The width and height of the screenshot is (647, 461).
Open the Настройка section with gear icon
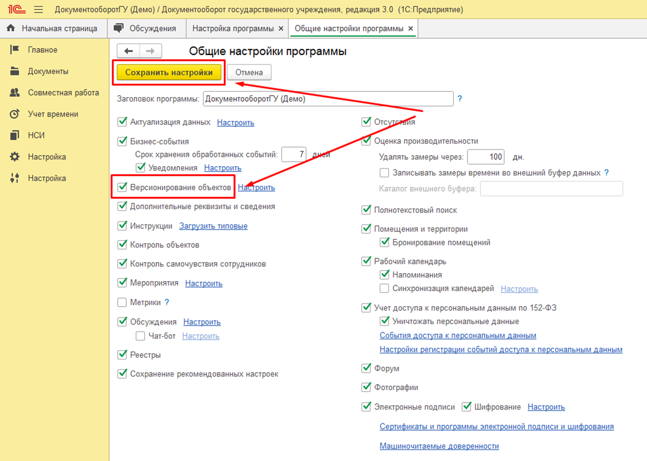[x=47, y=156]
